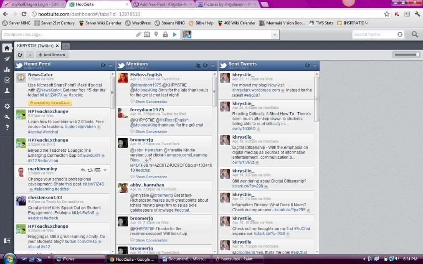Screen dimensions: 423x264
Task: Open the Windows Start button
Action: click(x=9, y=259)
